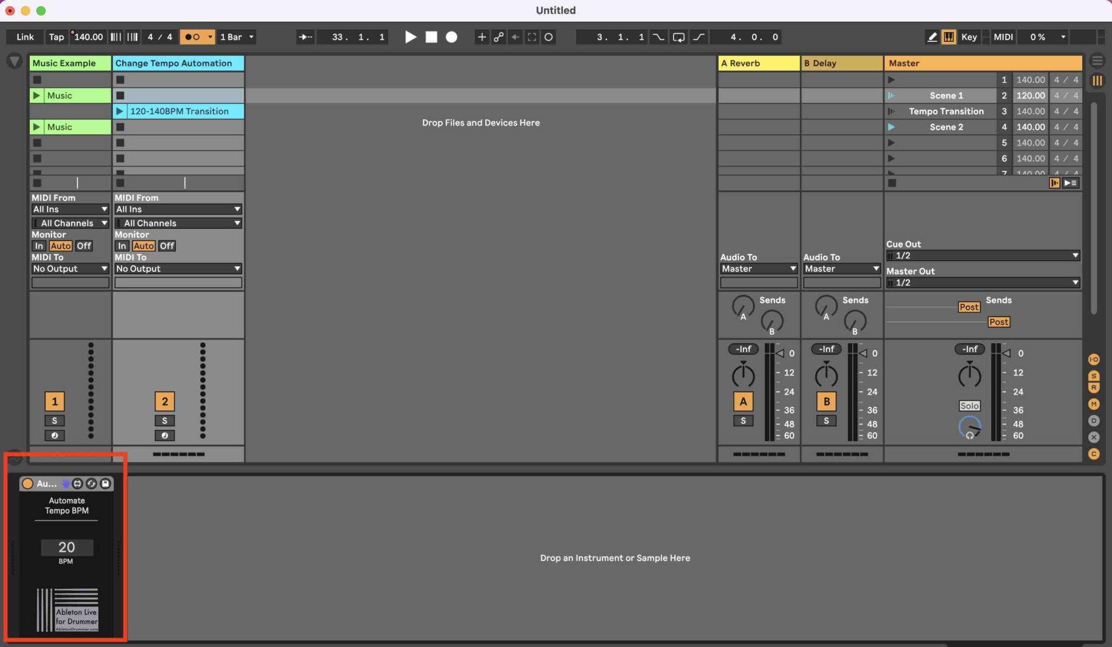This screenshot has height=647, width=1112.
Task: Launch Scene 2 from the Master track
Action: point(891,127)
